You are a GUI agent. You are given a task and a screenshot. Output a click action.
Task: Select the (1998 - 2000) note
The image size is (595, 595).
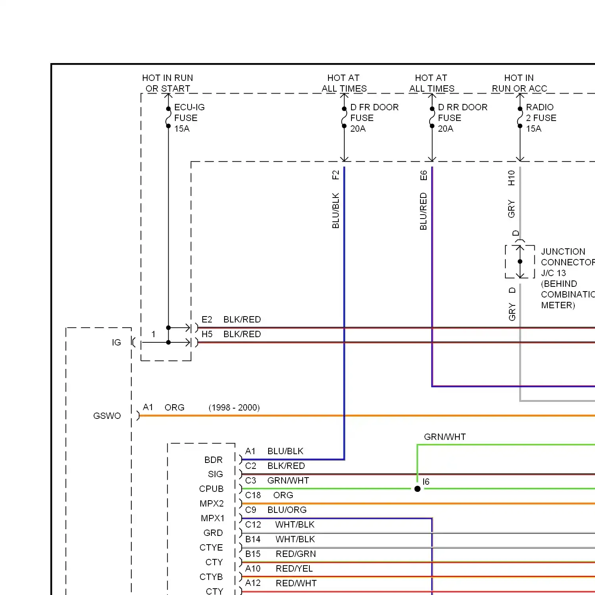[234, 407]
